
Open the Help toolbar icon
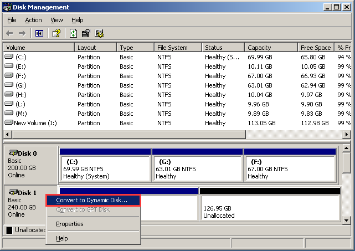coord(56,34)
